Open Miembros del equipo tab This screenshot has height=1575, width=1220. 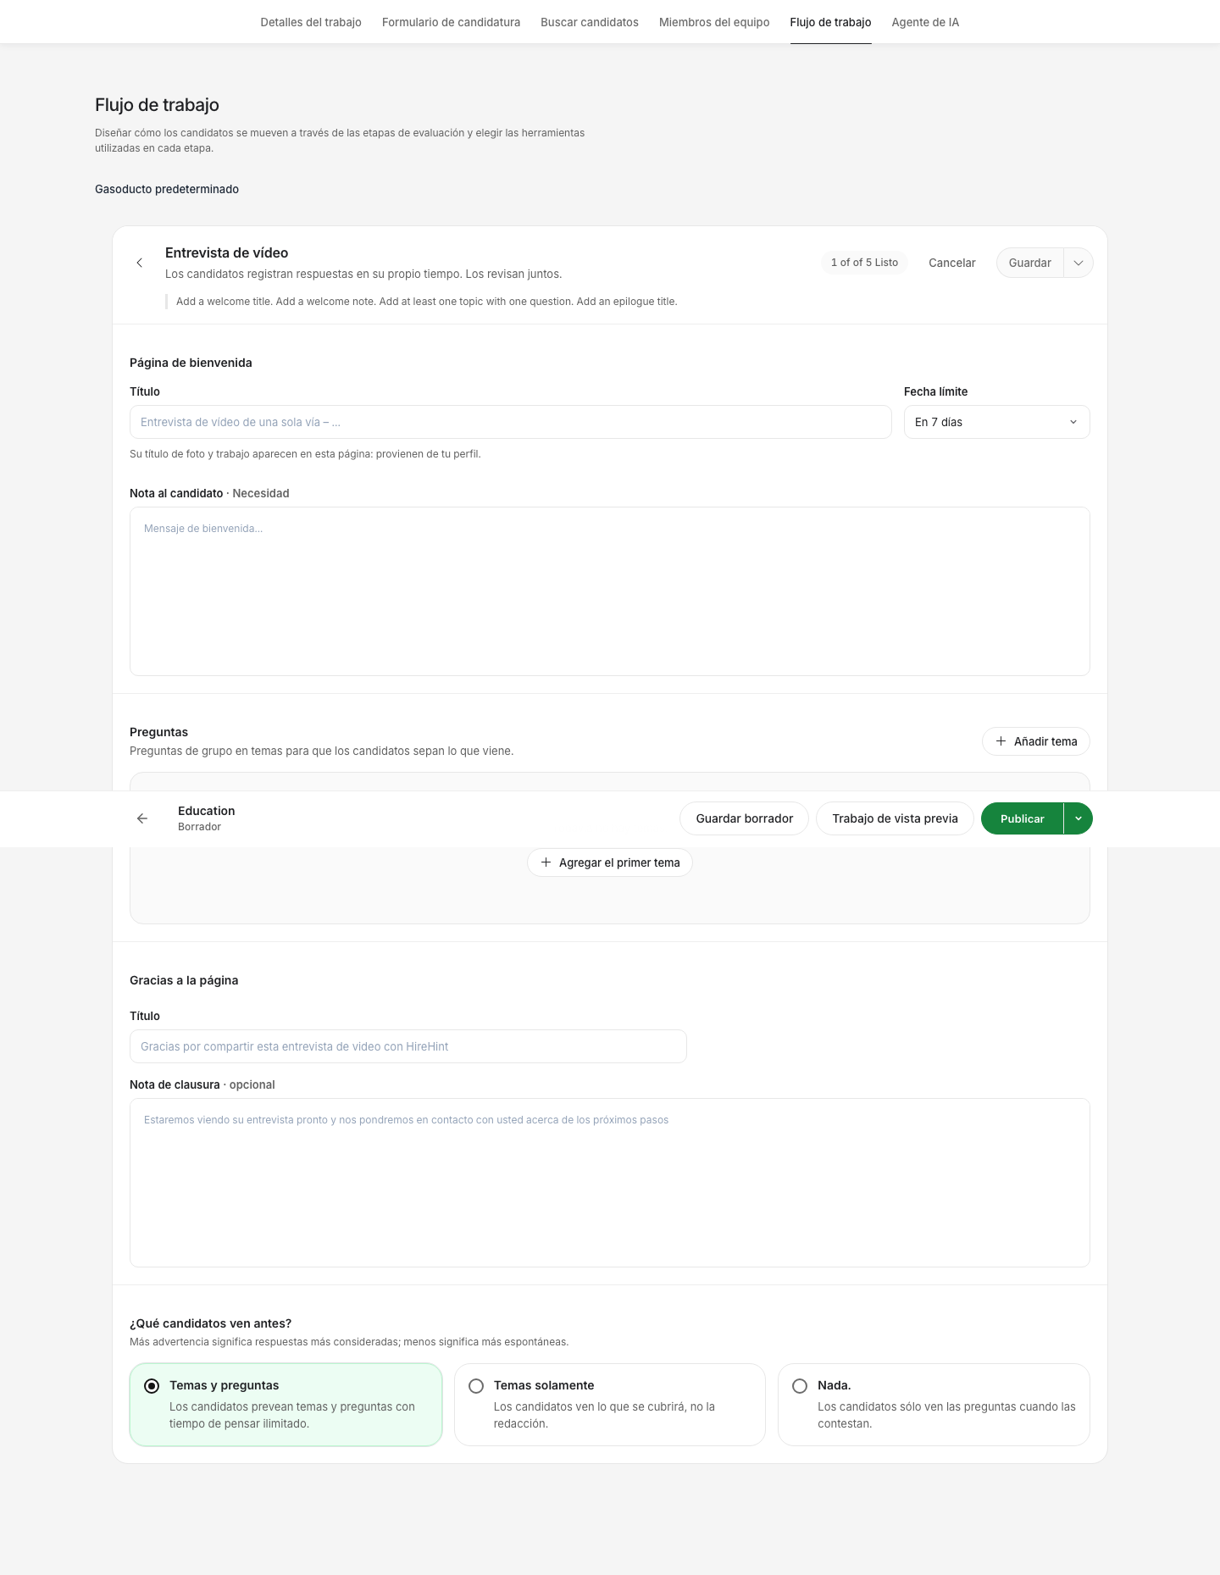pos(714,22)
